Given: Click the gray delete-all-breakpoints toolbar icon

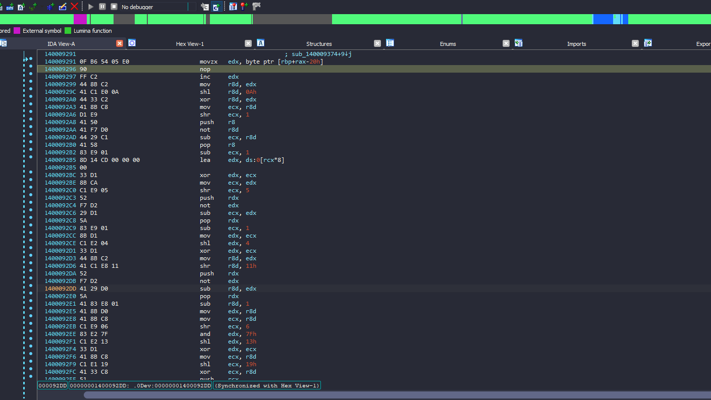Looking at the screenshot, I should (256, 7).
